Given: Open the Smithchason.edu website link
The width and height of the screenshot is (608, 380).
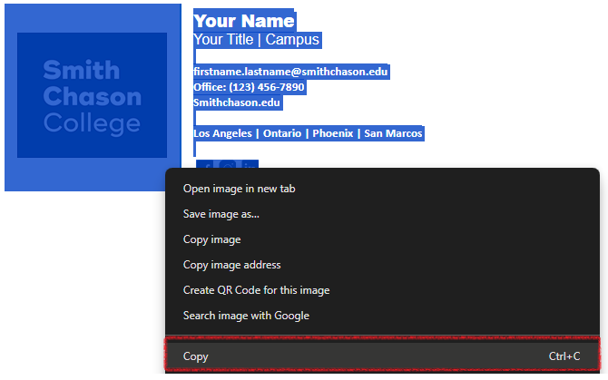Looking at the screenshot, I should point(237,102).
